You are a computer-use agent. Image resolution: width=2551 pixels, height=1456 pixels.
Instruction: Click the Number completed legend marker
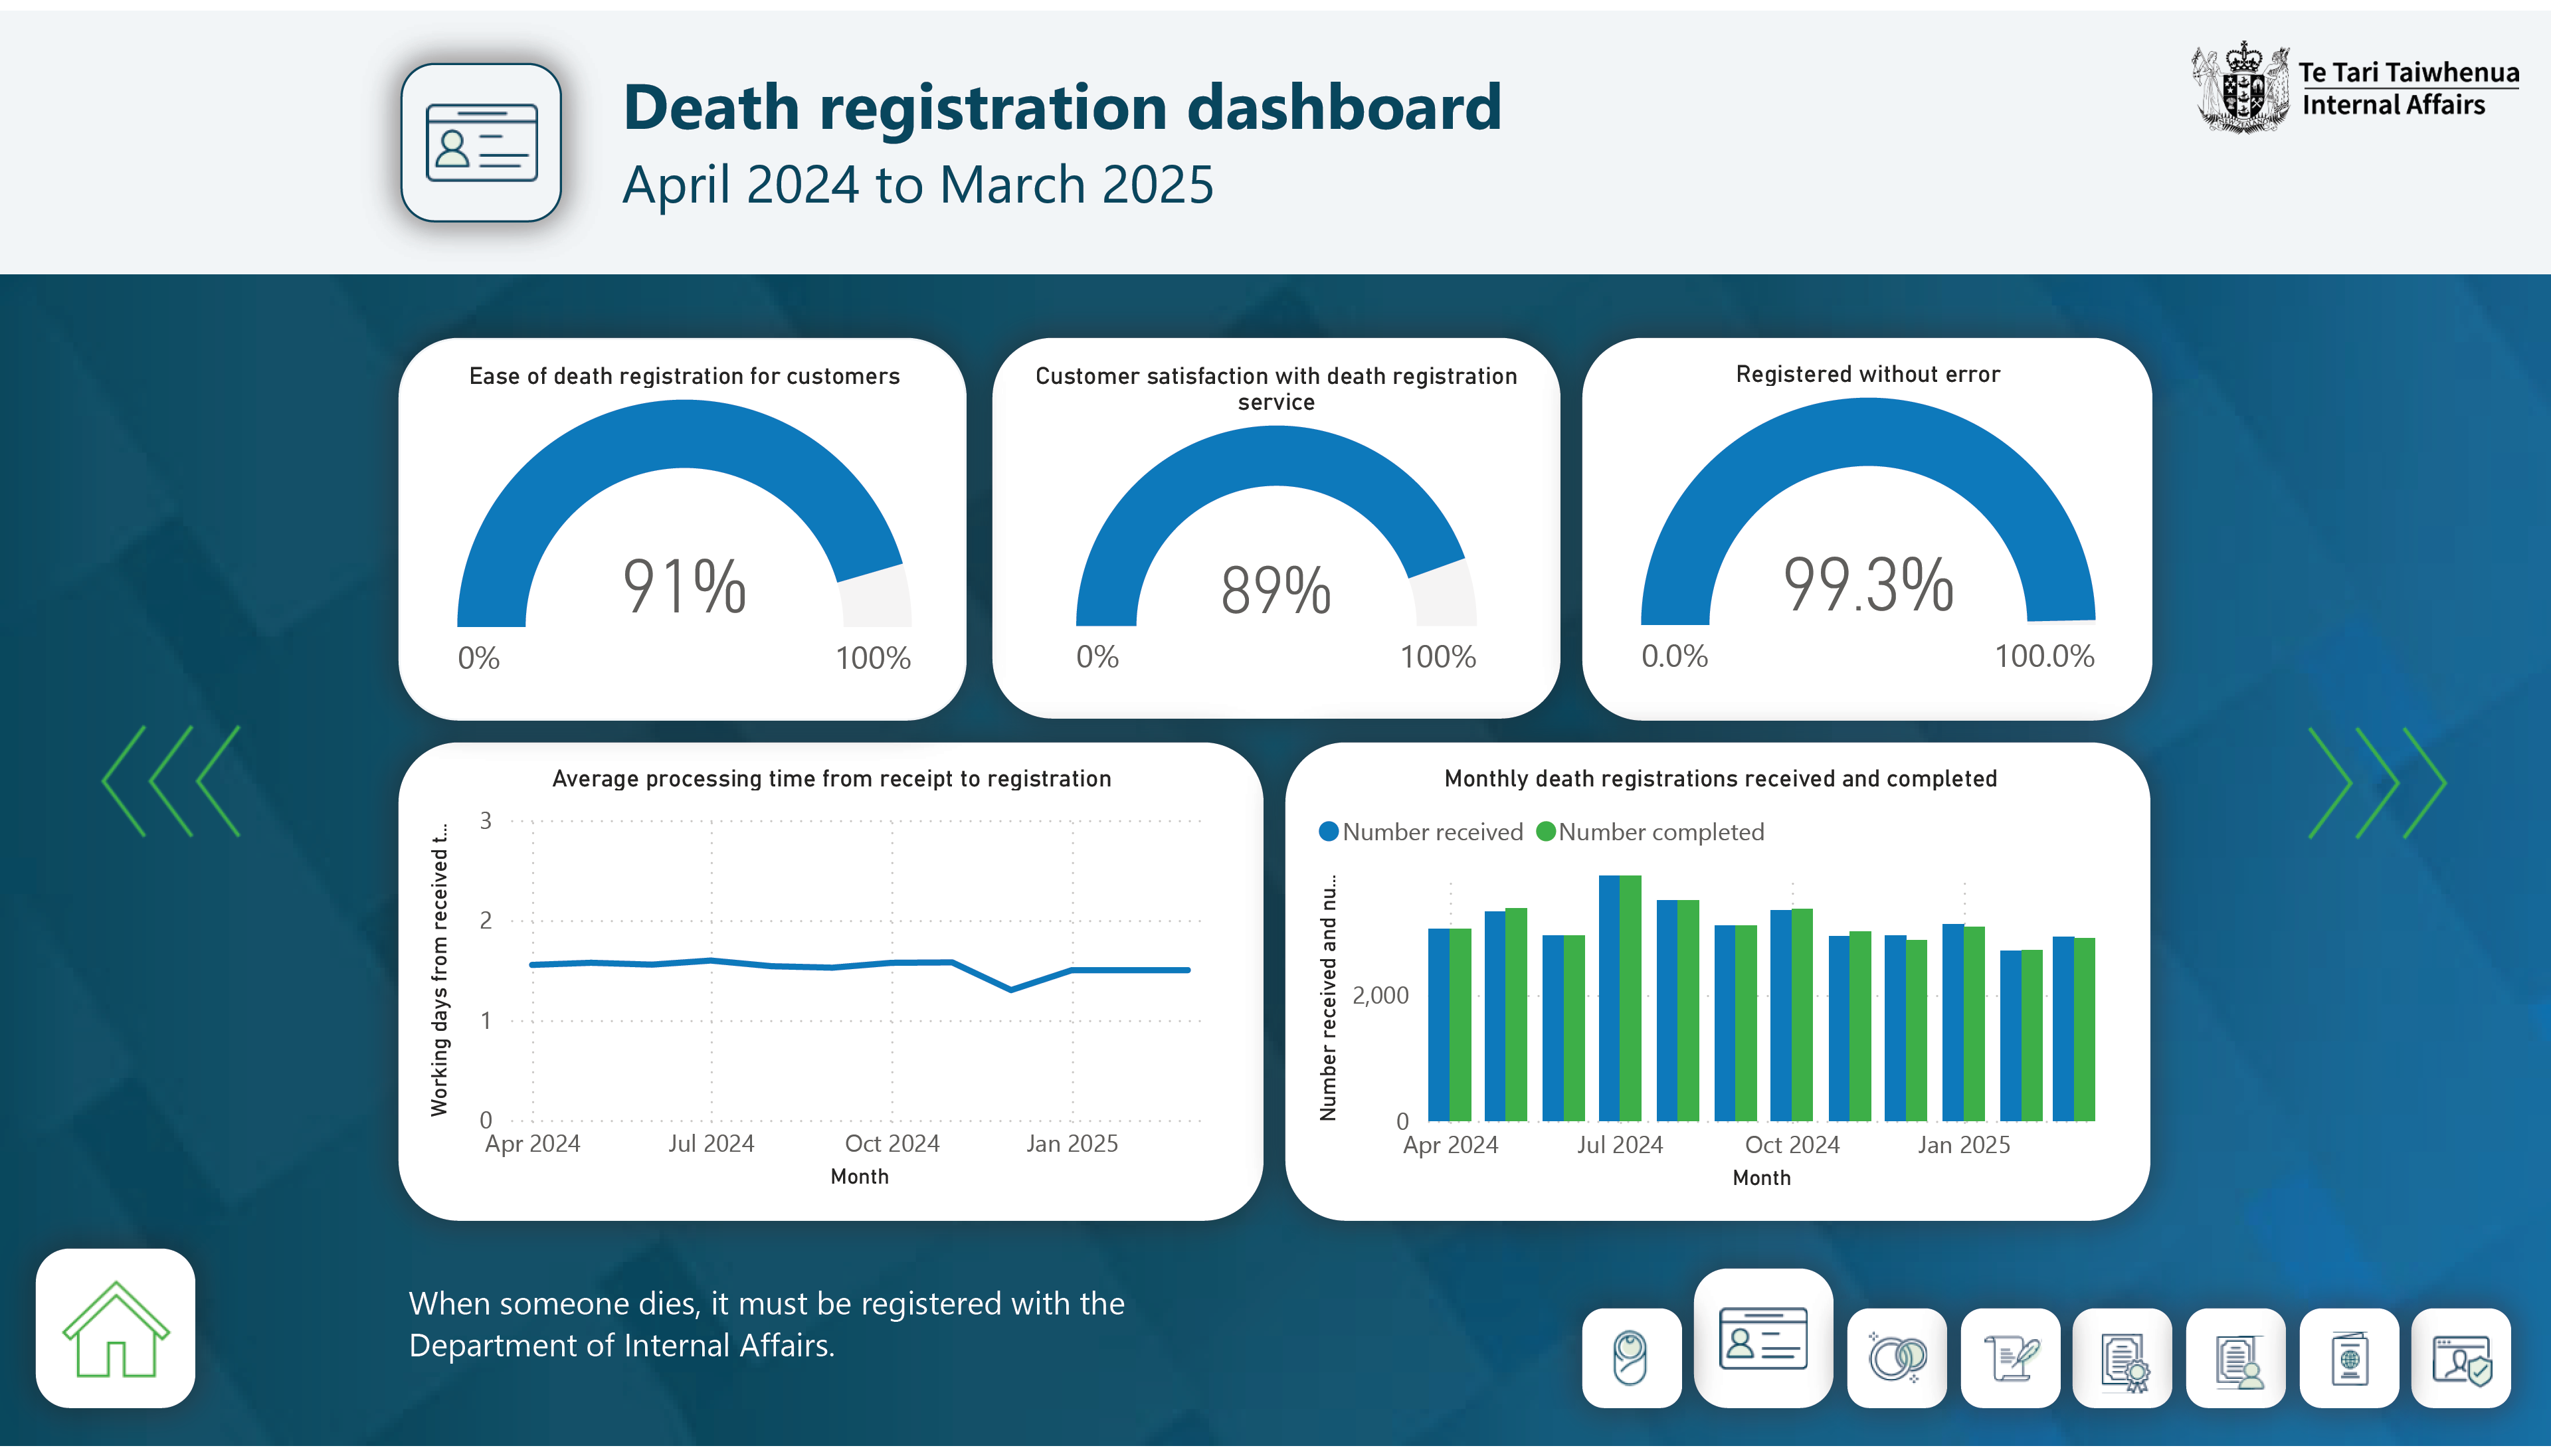point(1545,832)
